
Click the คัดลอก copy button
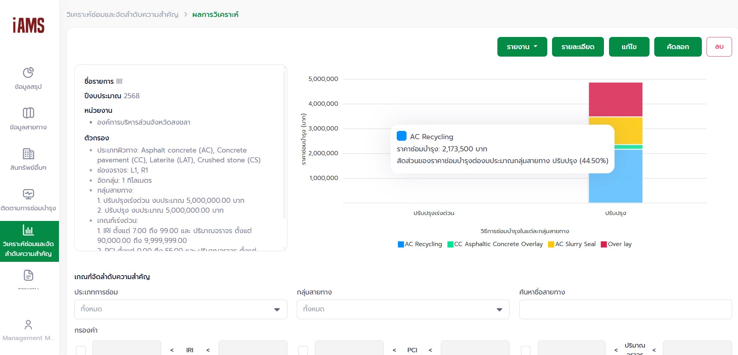click(677, 47)
